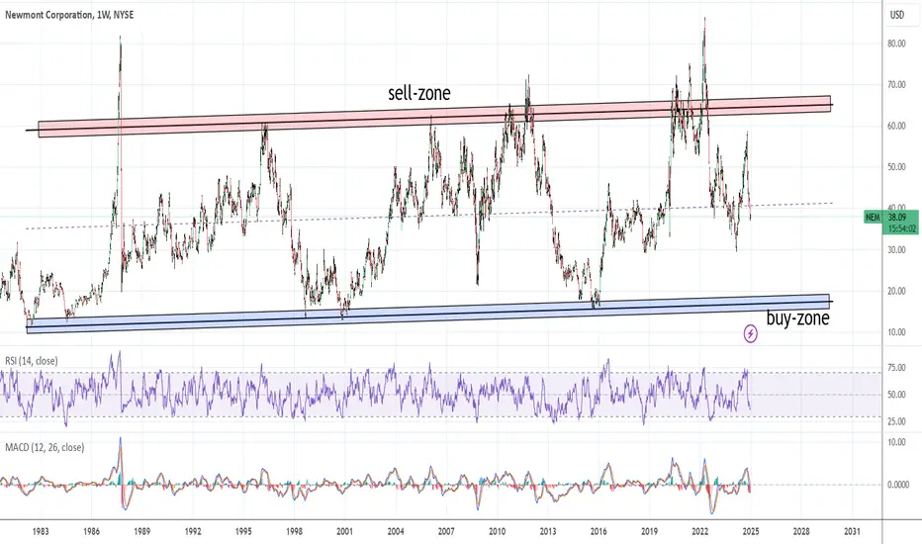Click the 1998 time axis label
922x544 pixels.
tap(294, 532)
